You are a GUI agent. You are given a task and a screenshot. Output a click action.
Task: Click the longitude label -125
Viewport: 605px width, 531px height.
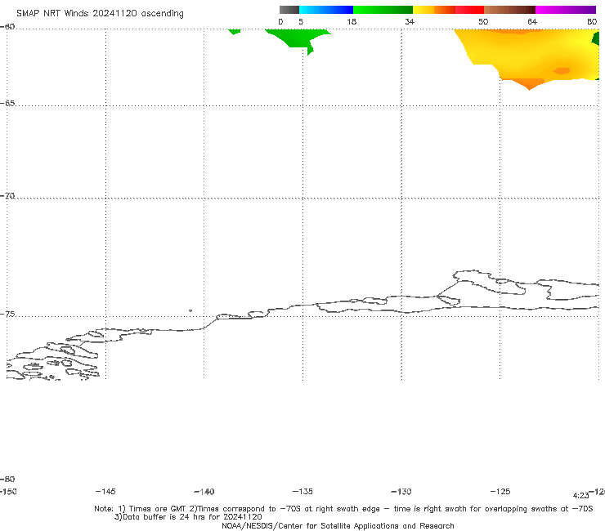point(500,491)
